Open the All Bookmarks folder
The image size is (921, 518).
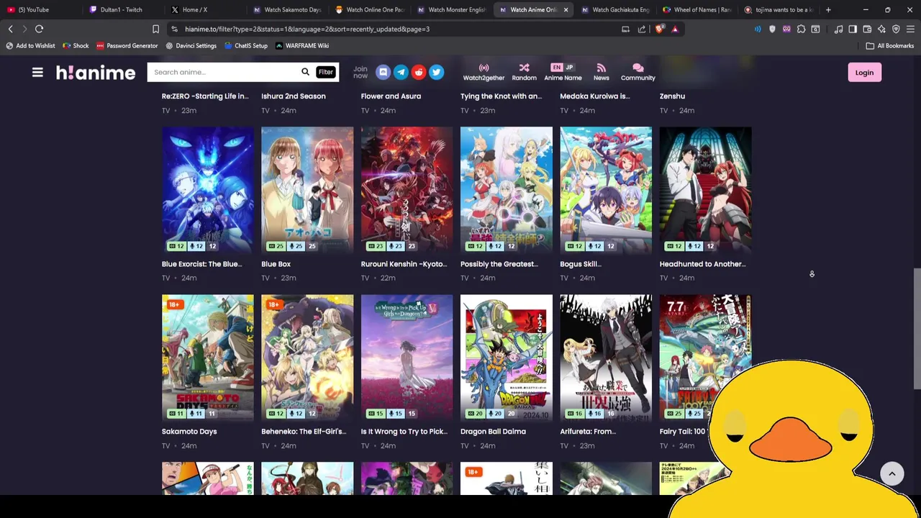(x=890, y=45)
